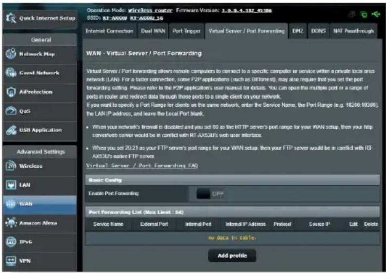Click the Wireless router operation mode link
The height and width of the screenshot is (273, 386).
click(x=150, y=10)
